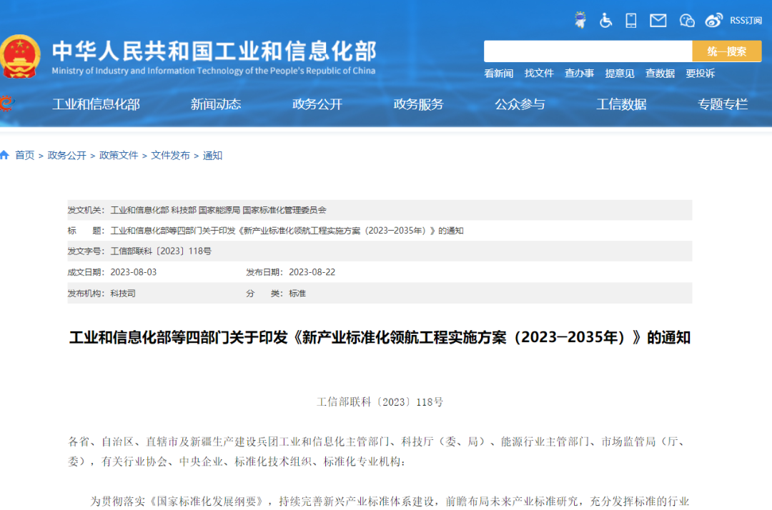772x510 pixels.
Task: Open 提意见 quick link
Action: [x=619, y=74]
